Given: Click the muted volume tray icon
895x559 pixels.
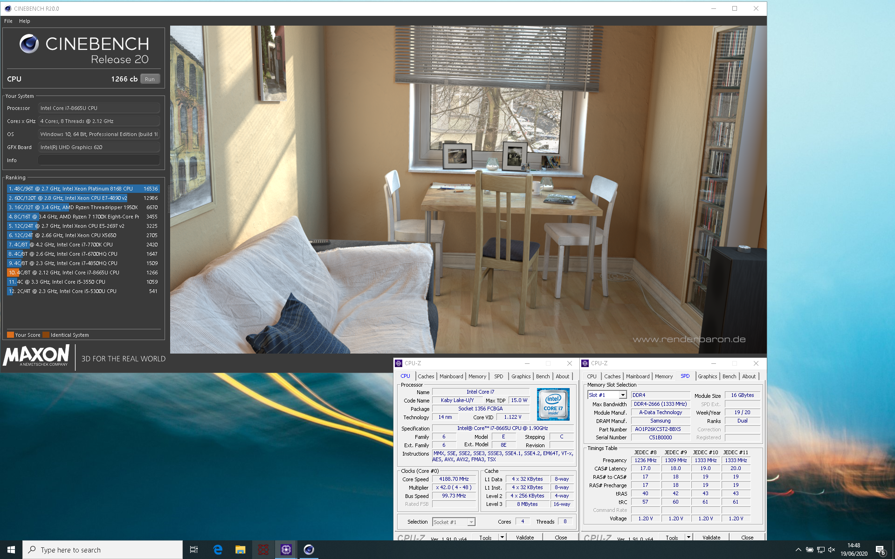Looking at the screenshot, I should pyautogui.click(x=832, y=550).
